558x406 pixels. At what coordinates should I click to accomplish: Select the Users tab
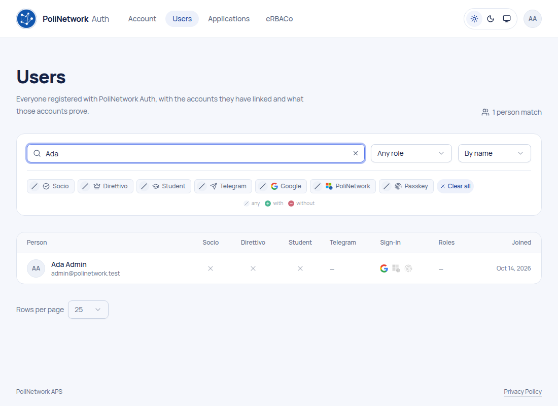coord(182,19)
